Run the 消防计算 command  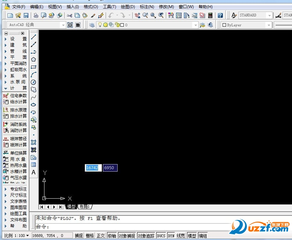pos(15,131)
